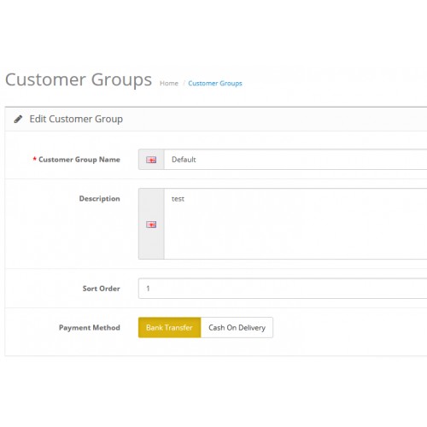Focus the Sort Order input field
Image resolution: width=427 pixels, height=427 pixels.
point(283,289)
